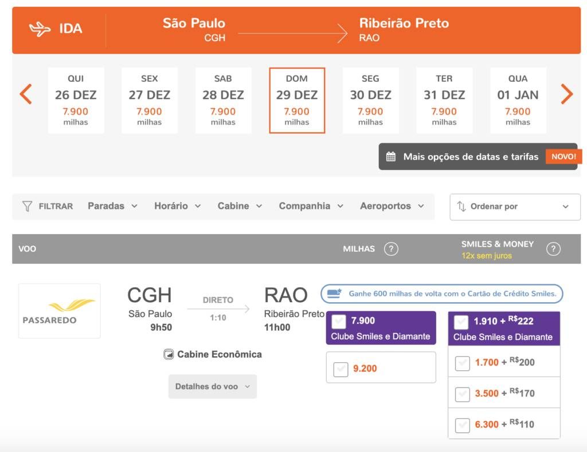Select the 1.700 + R$200 option checkbox
This screenshot has width=587, height=452.
click(463, 363)
